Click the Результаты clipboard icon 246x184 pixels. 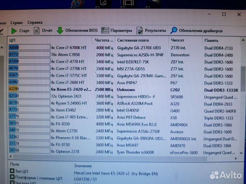coord(139,31)
